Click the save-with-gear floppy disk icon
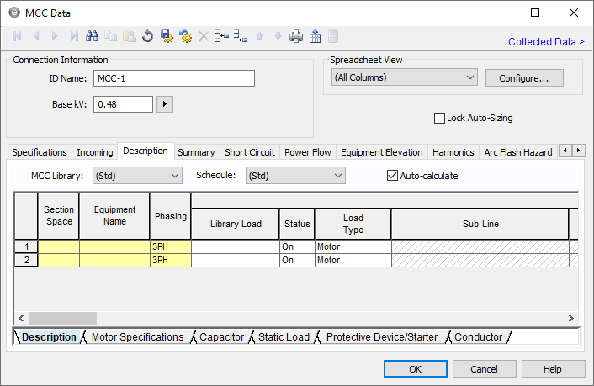 (167, 36)
